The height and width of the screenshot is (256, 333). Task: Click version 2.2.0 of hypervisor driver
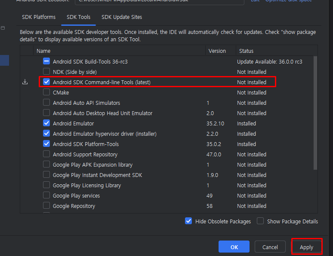[x=212, y=134]
